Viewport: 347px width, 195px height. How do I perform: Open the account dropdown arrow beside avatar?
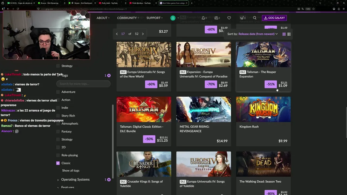[178, 18]
